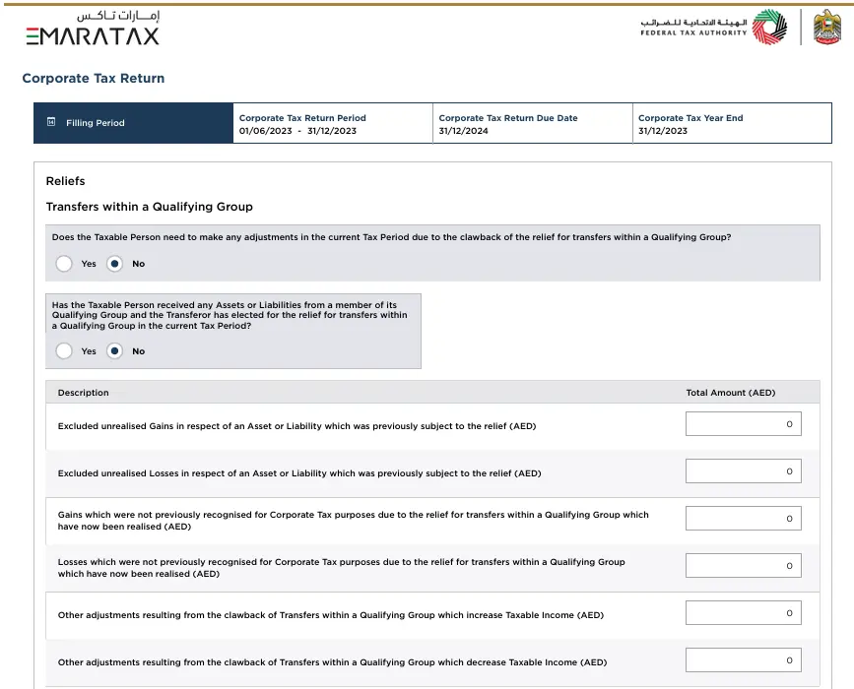Click the calendar icon beside Filling Period

point(51,123)
